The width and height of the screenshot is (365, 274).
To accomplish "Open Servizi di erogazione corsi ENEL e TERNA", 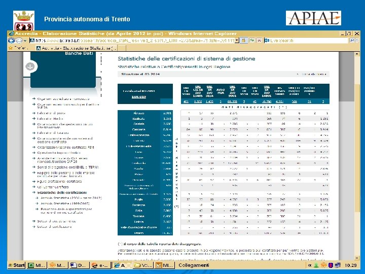I will (x=68, y=167).
